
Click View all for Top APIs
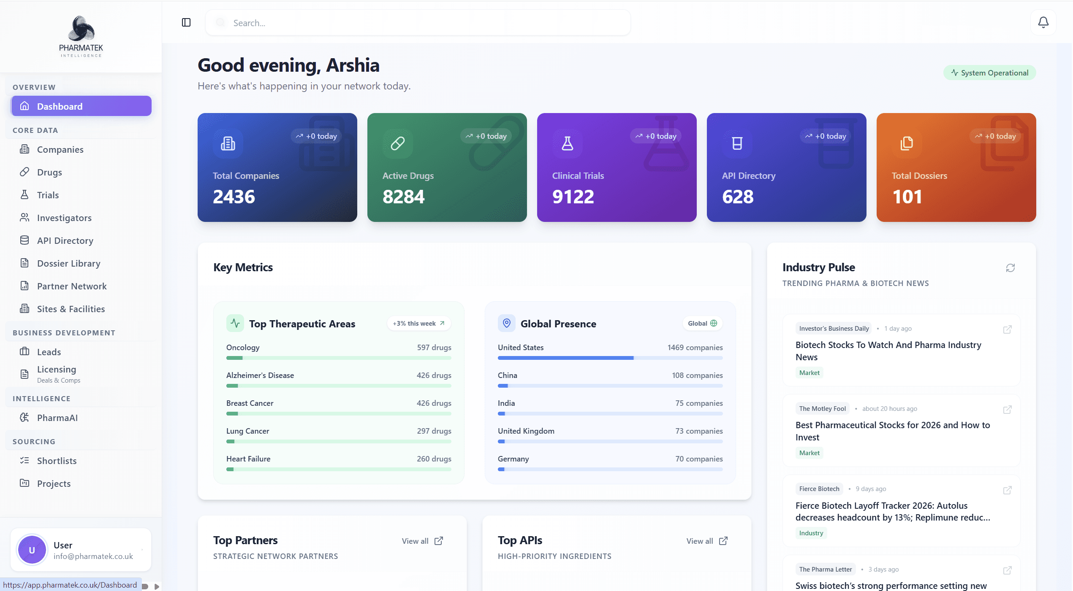[x=707, y=541]
